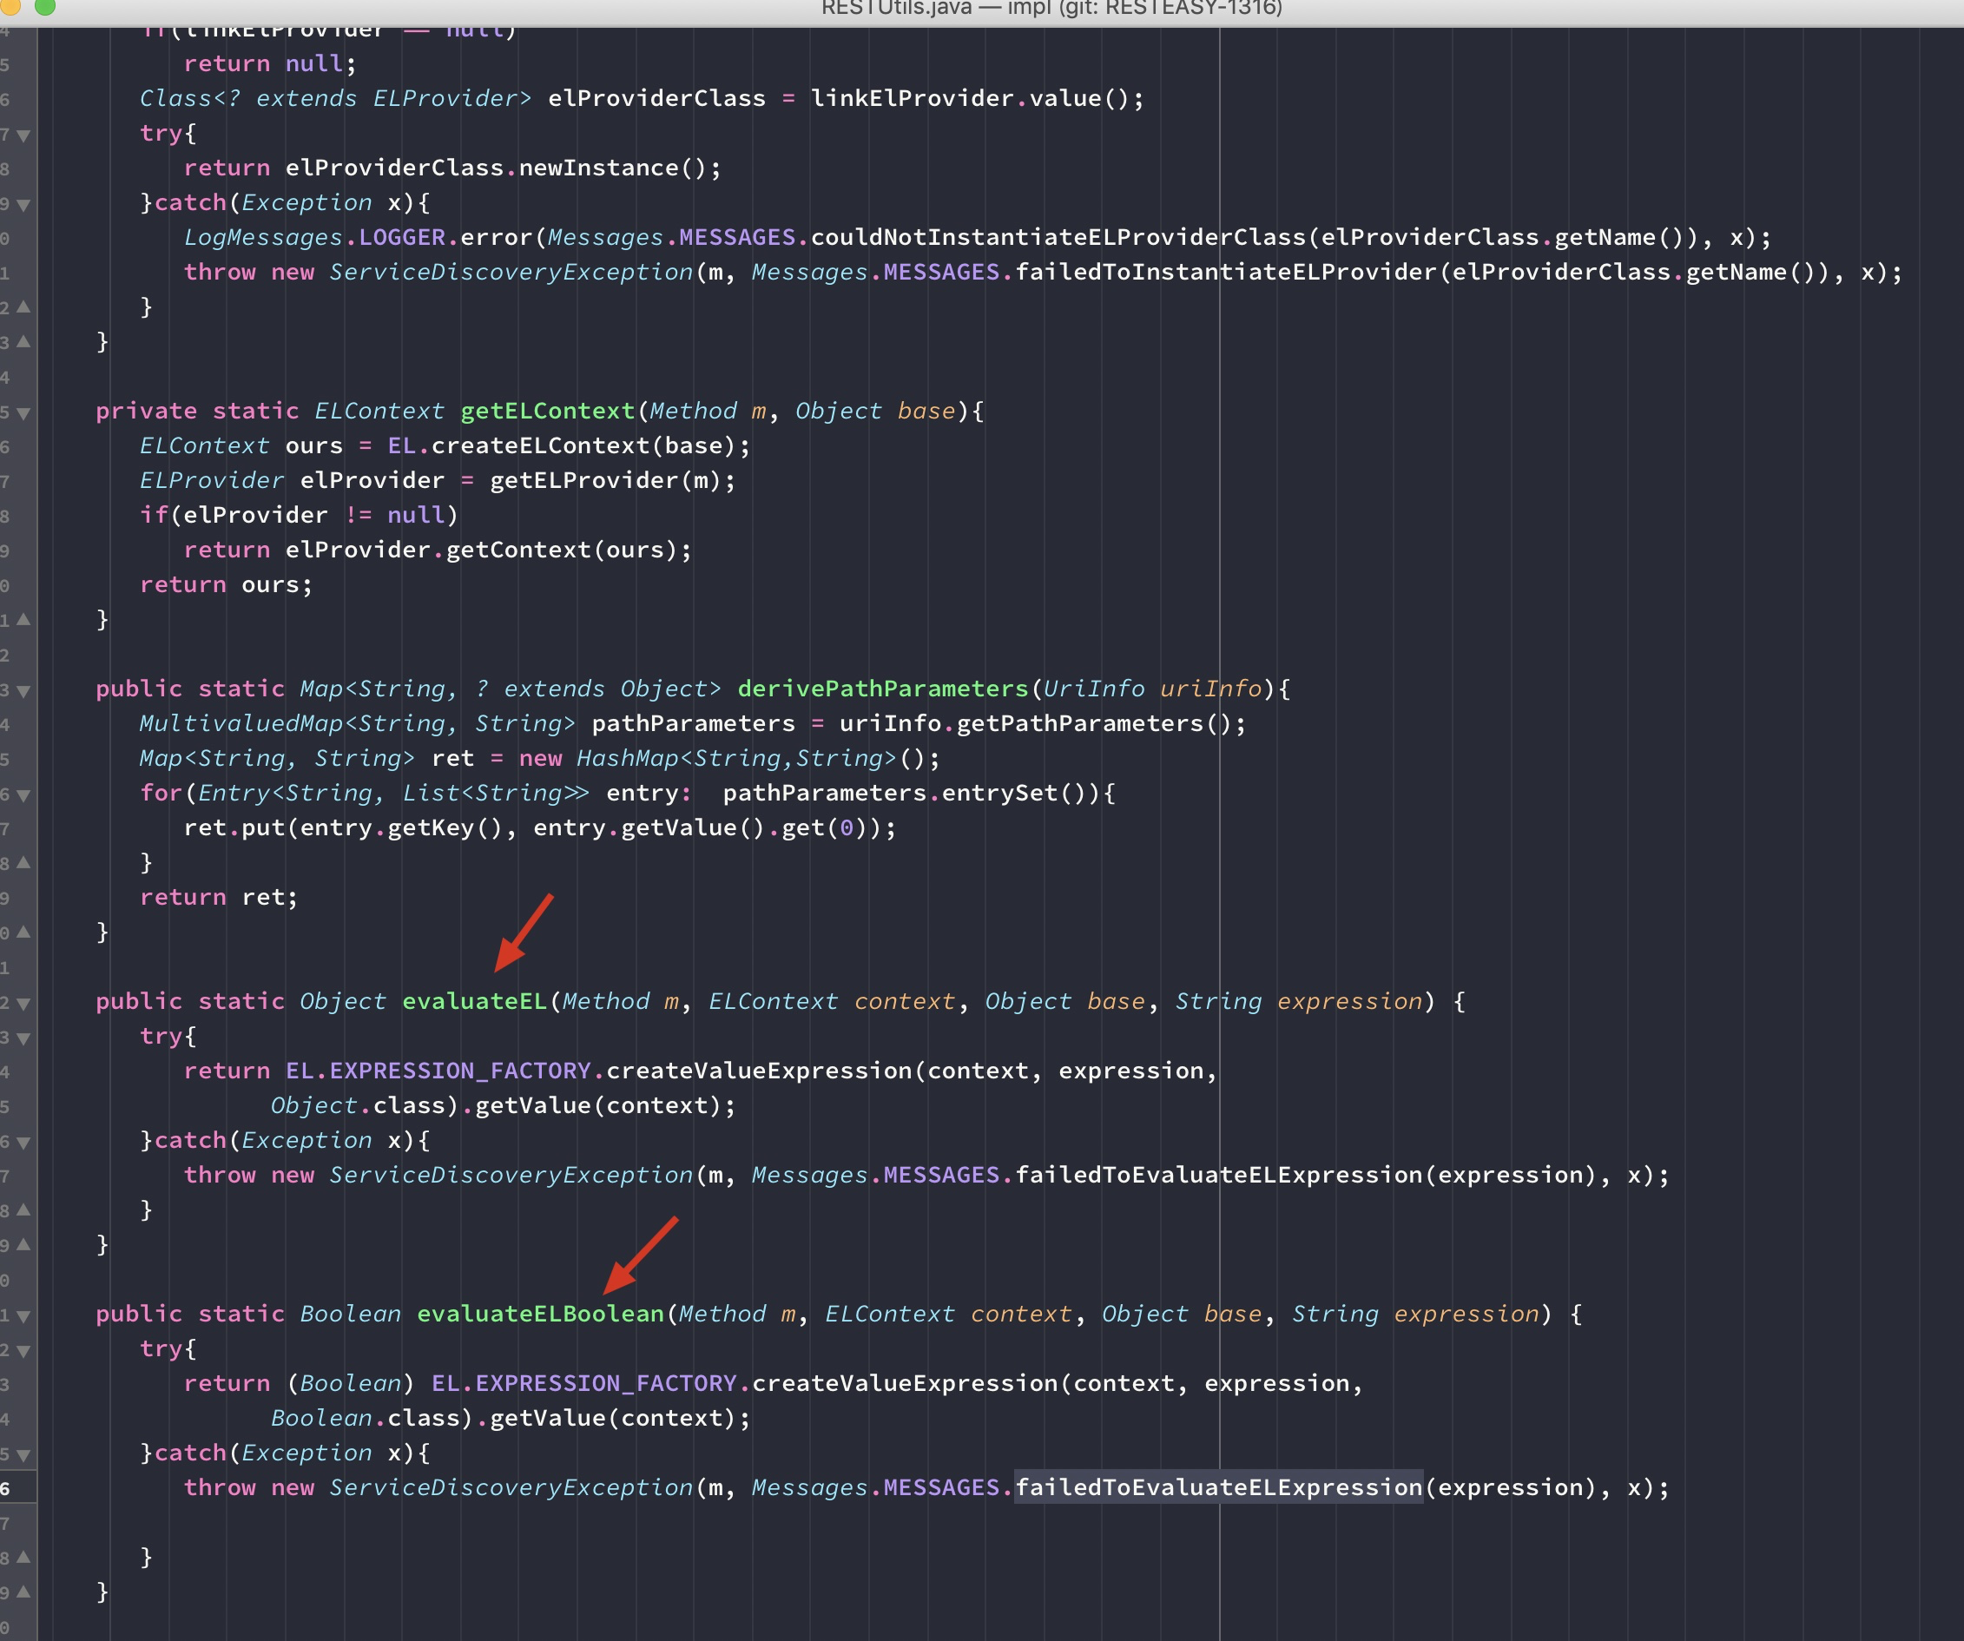Click the RESTUtils.java window title
The width and height of the screenshot is (1964, 1641).
coord(1051,9)
